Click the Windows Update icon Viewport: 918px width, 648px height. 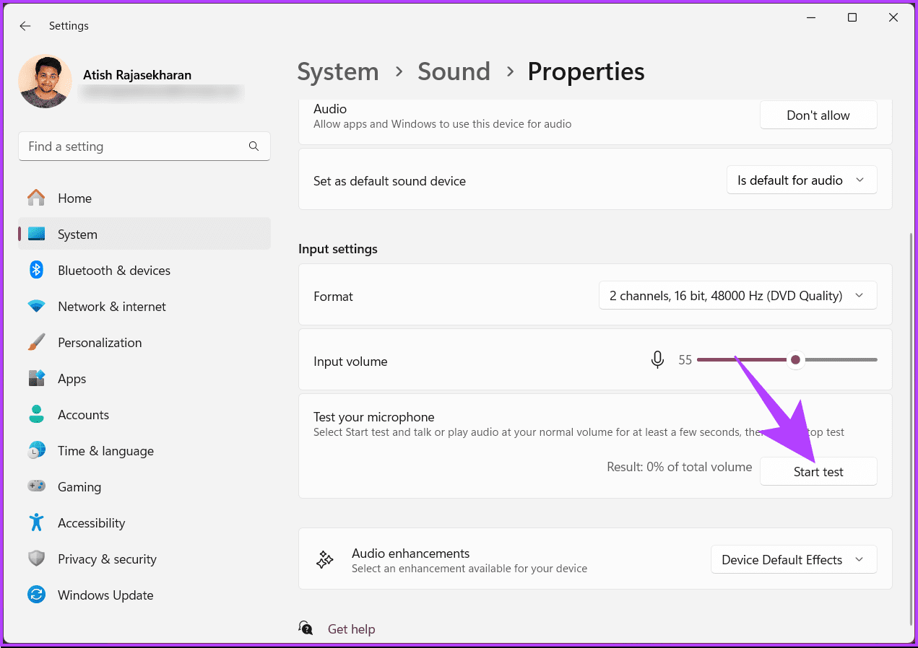(x=36, y=595)
